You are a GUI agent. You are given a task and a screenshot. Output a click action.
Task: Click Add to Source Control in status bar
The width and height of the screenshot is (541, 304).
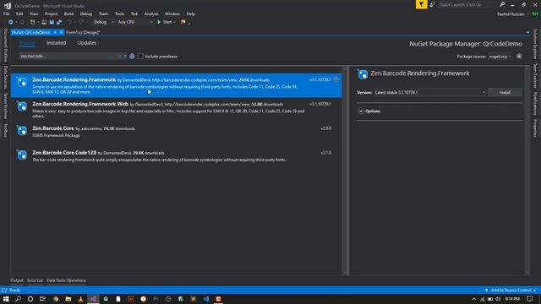coord(511,290)
